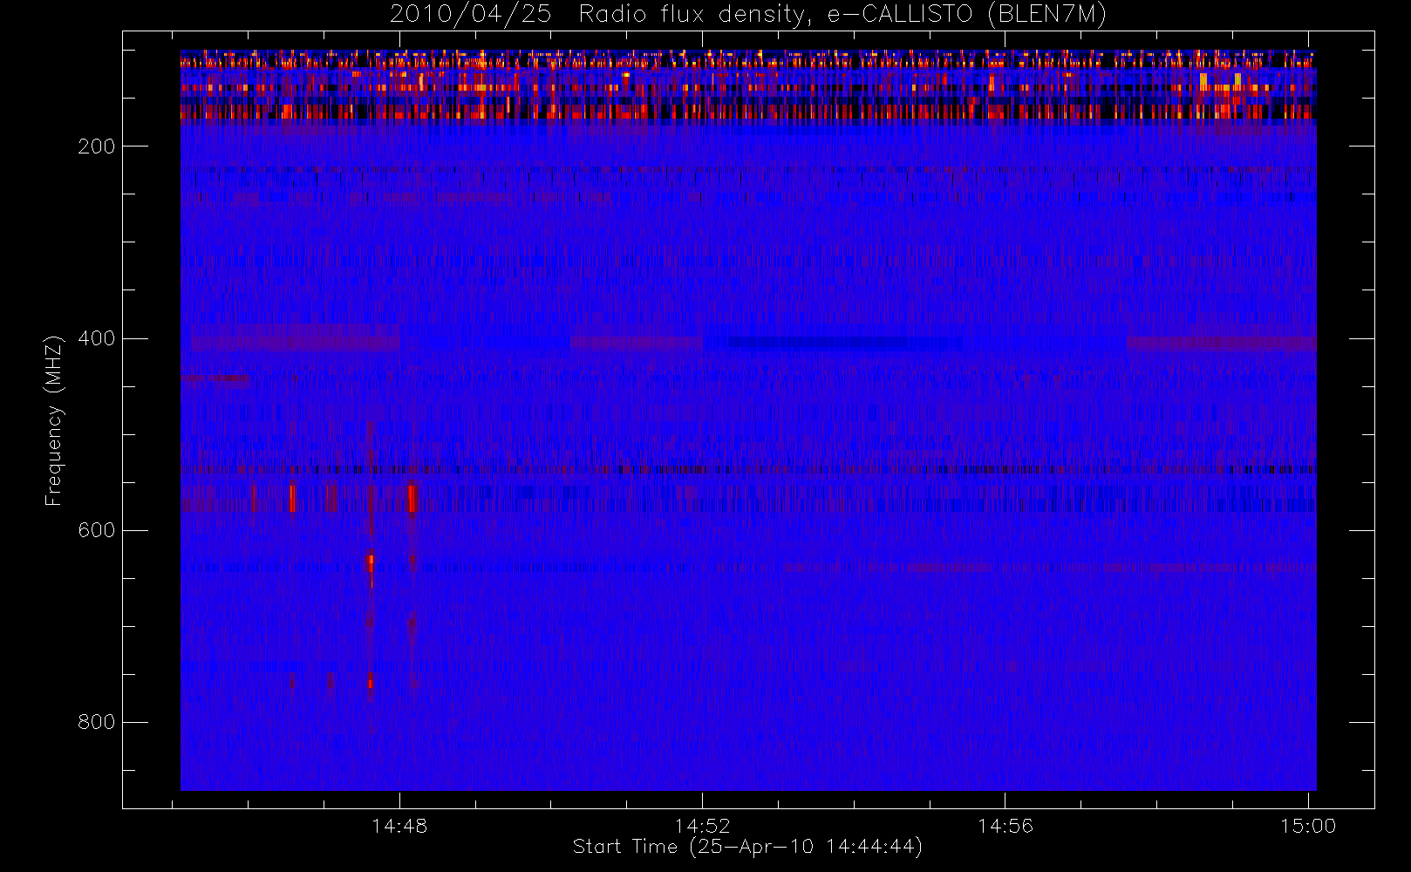The width and height of the screenshot is (1411, 872).
Task: Click the 600 frequency tick label
Action: pyautogui.click(x=97, y=530)
